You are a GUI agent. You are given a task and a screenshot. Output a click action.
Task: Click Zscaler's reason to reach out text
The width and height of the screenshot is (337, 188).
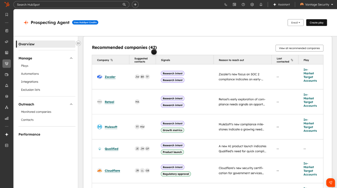coord(241,77)
